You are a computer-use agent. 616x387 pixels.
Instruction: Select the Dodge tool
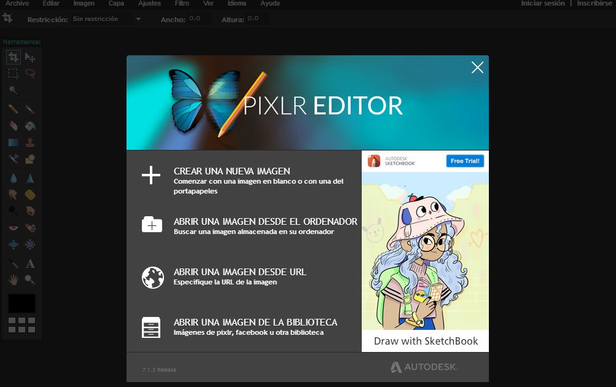click(14, 211)
